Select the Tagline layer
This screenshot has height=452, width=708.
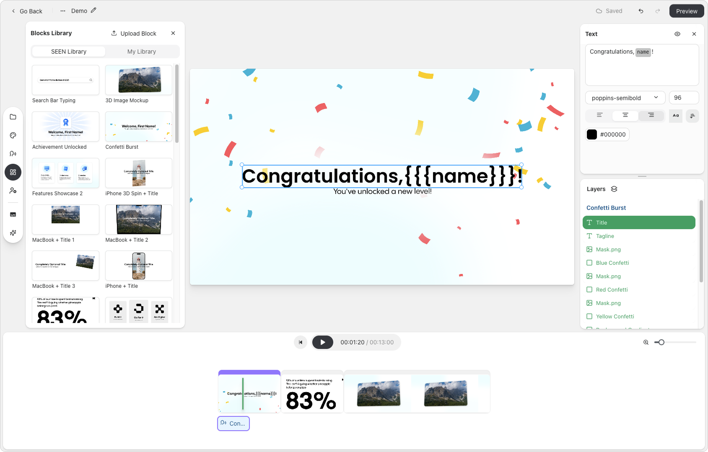click(639, 236)
